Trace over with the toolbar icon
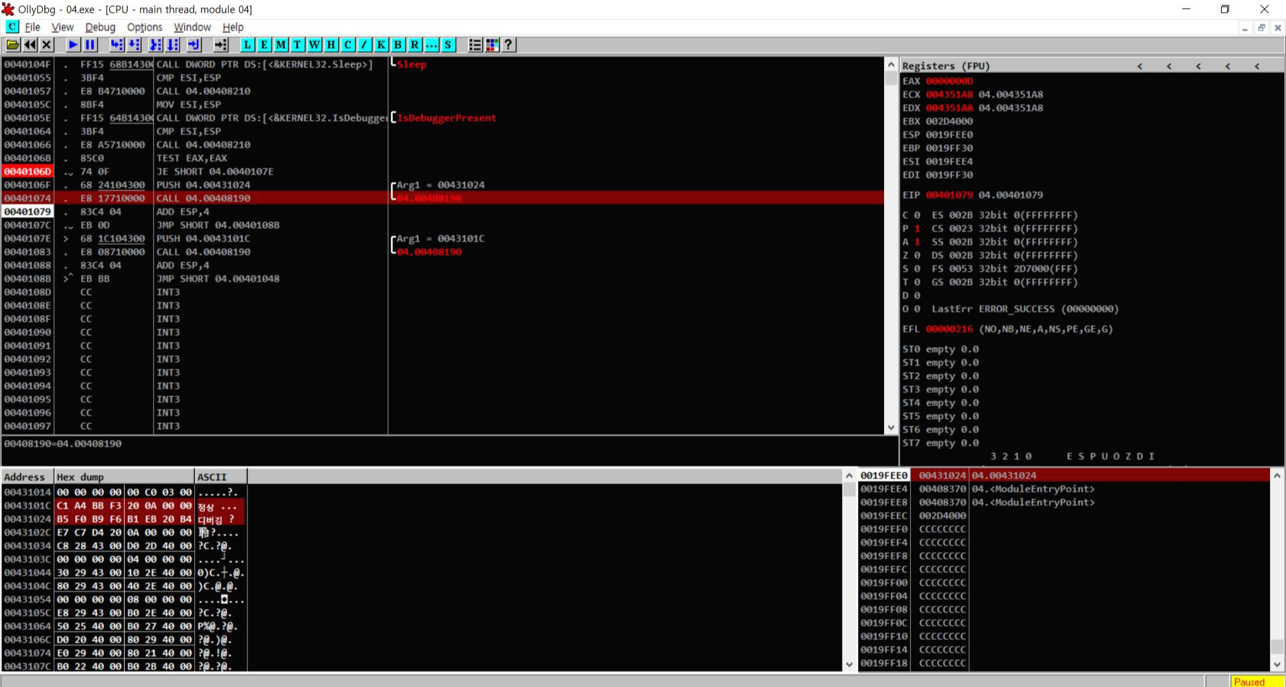1286x687 pixels. [x=173, y=45]
